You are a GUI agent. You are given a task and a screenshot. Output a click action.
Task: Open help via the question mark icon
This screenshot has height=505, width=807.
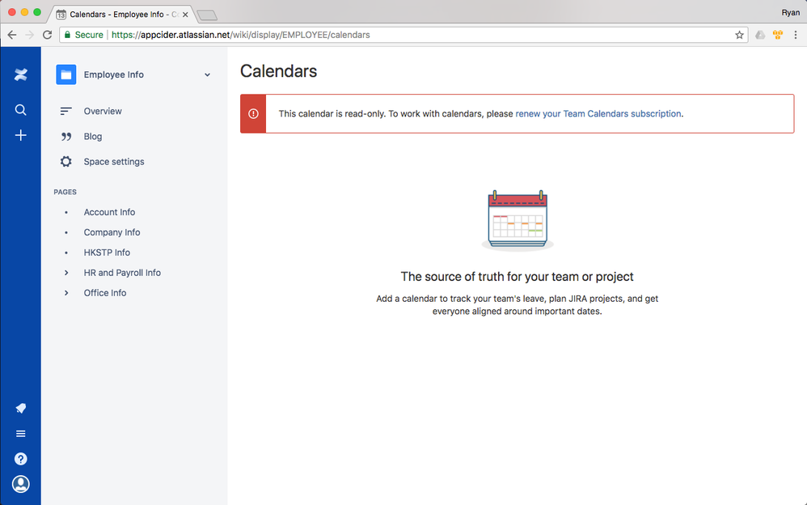(20, 459)
